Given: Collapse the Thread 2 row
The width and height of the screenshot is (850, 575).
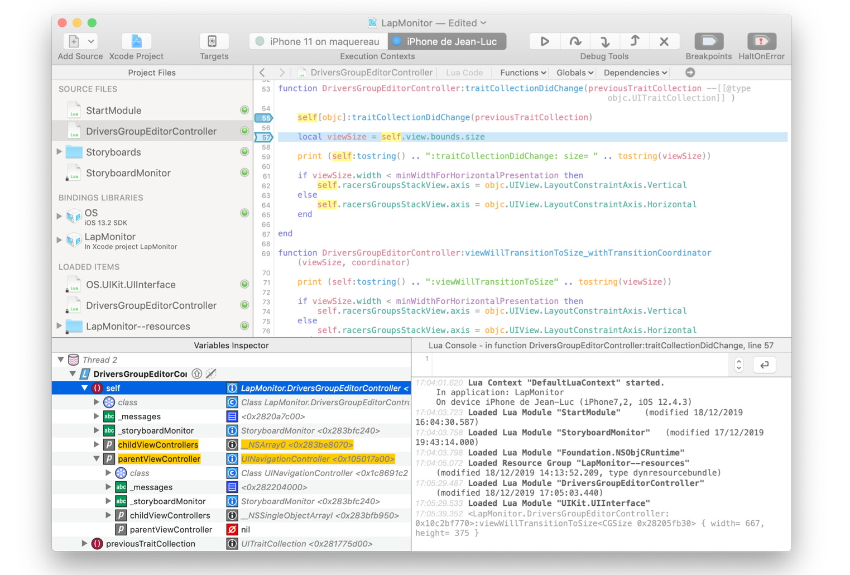Looking at the screenshot, I should click(61, 360).
